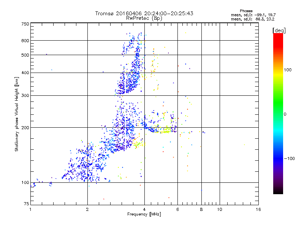Click the y-axis '500' tick label

point(25,55)
